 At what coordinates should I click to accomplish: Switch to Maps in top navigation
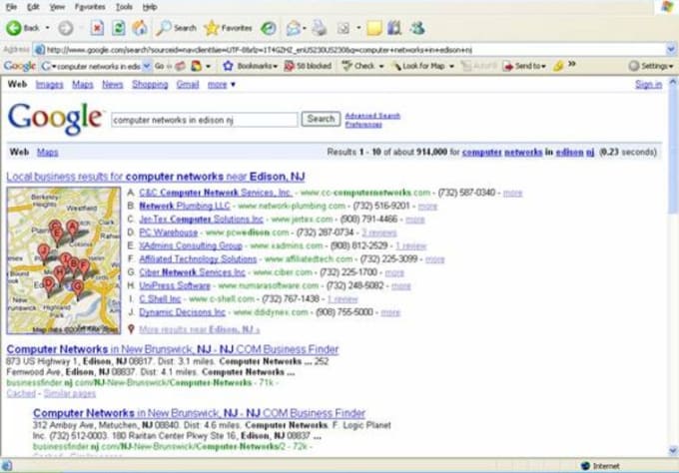[x=83, y=85]
